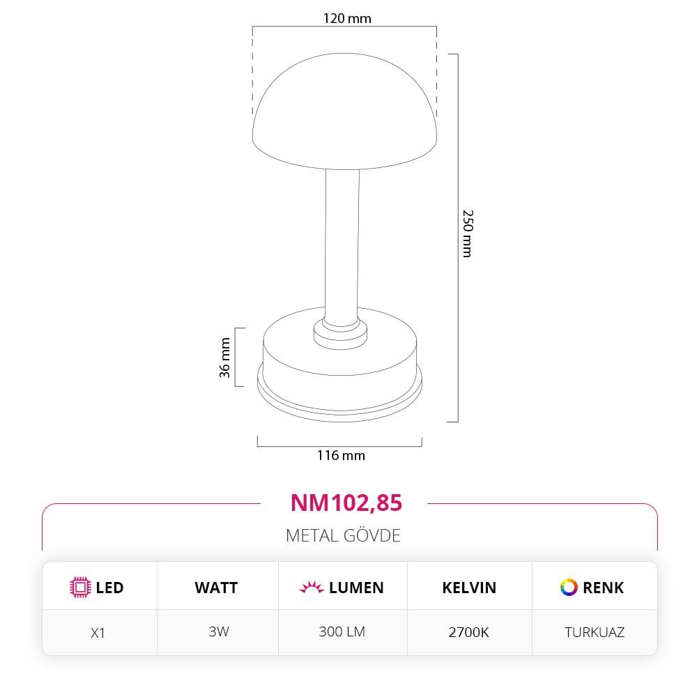Click the METAL GÖVDE subtitle
The image size is (697, 697).
pyautogui.click(x=344, y=535)
